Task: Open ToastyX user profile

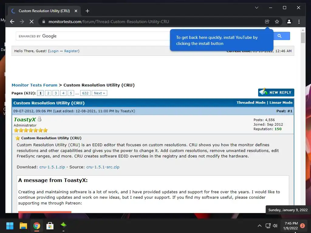Action: click(25, 120)
